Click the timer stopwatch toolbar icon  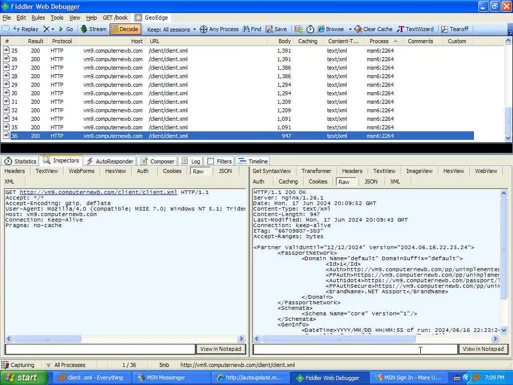(x=310, y=29)
